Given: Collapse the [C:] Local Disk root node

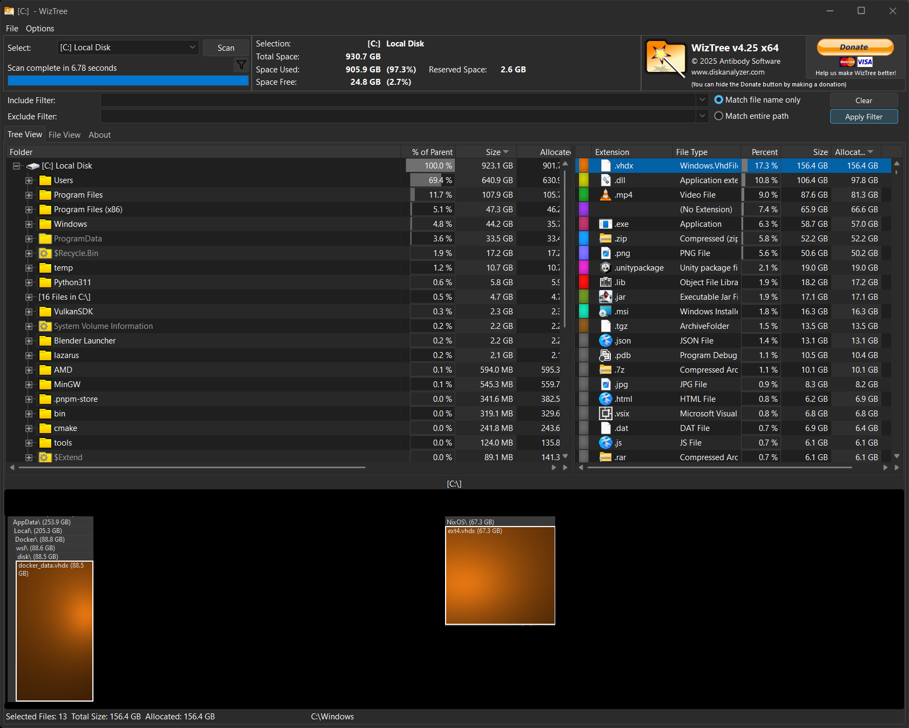Looking at the screenshot, I should [x=17, y=166].
